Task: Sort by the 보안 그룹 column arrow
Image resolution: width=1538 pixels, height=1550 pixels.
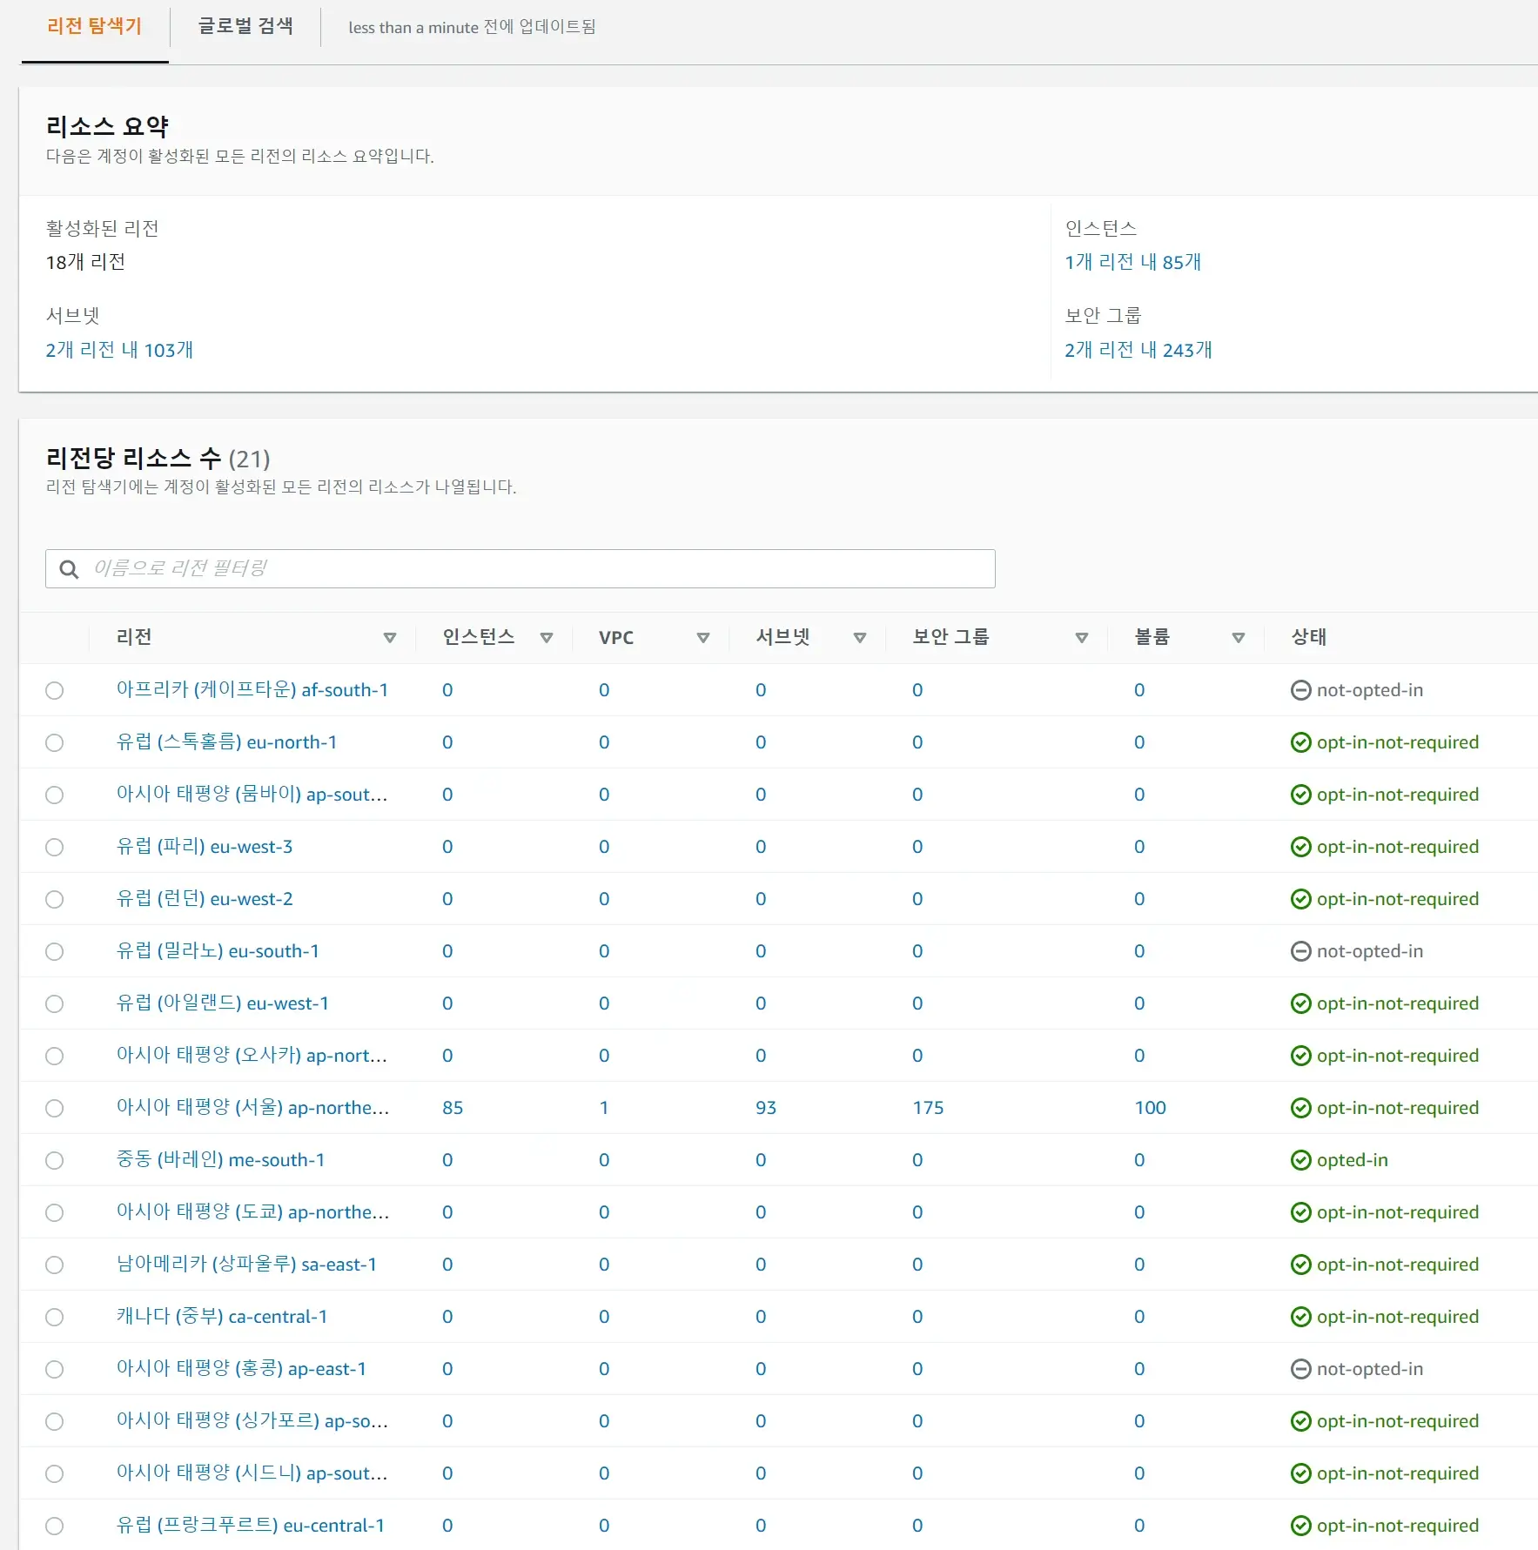Action: pyautogui.click(x=1082, y=638)
